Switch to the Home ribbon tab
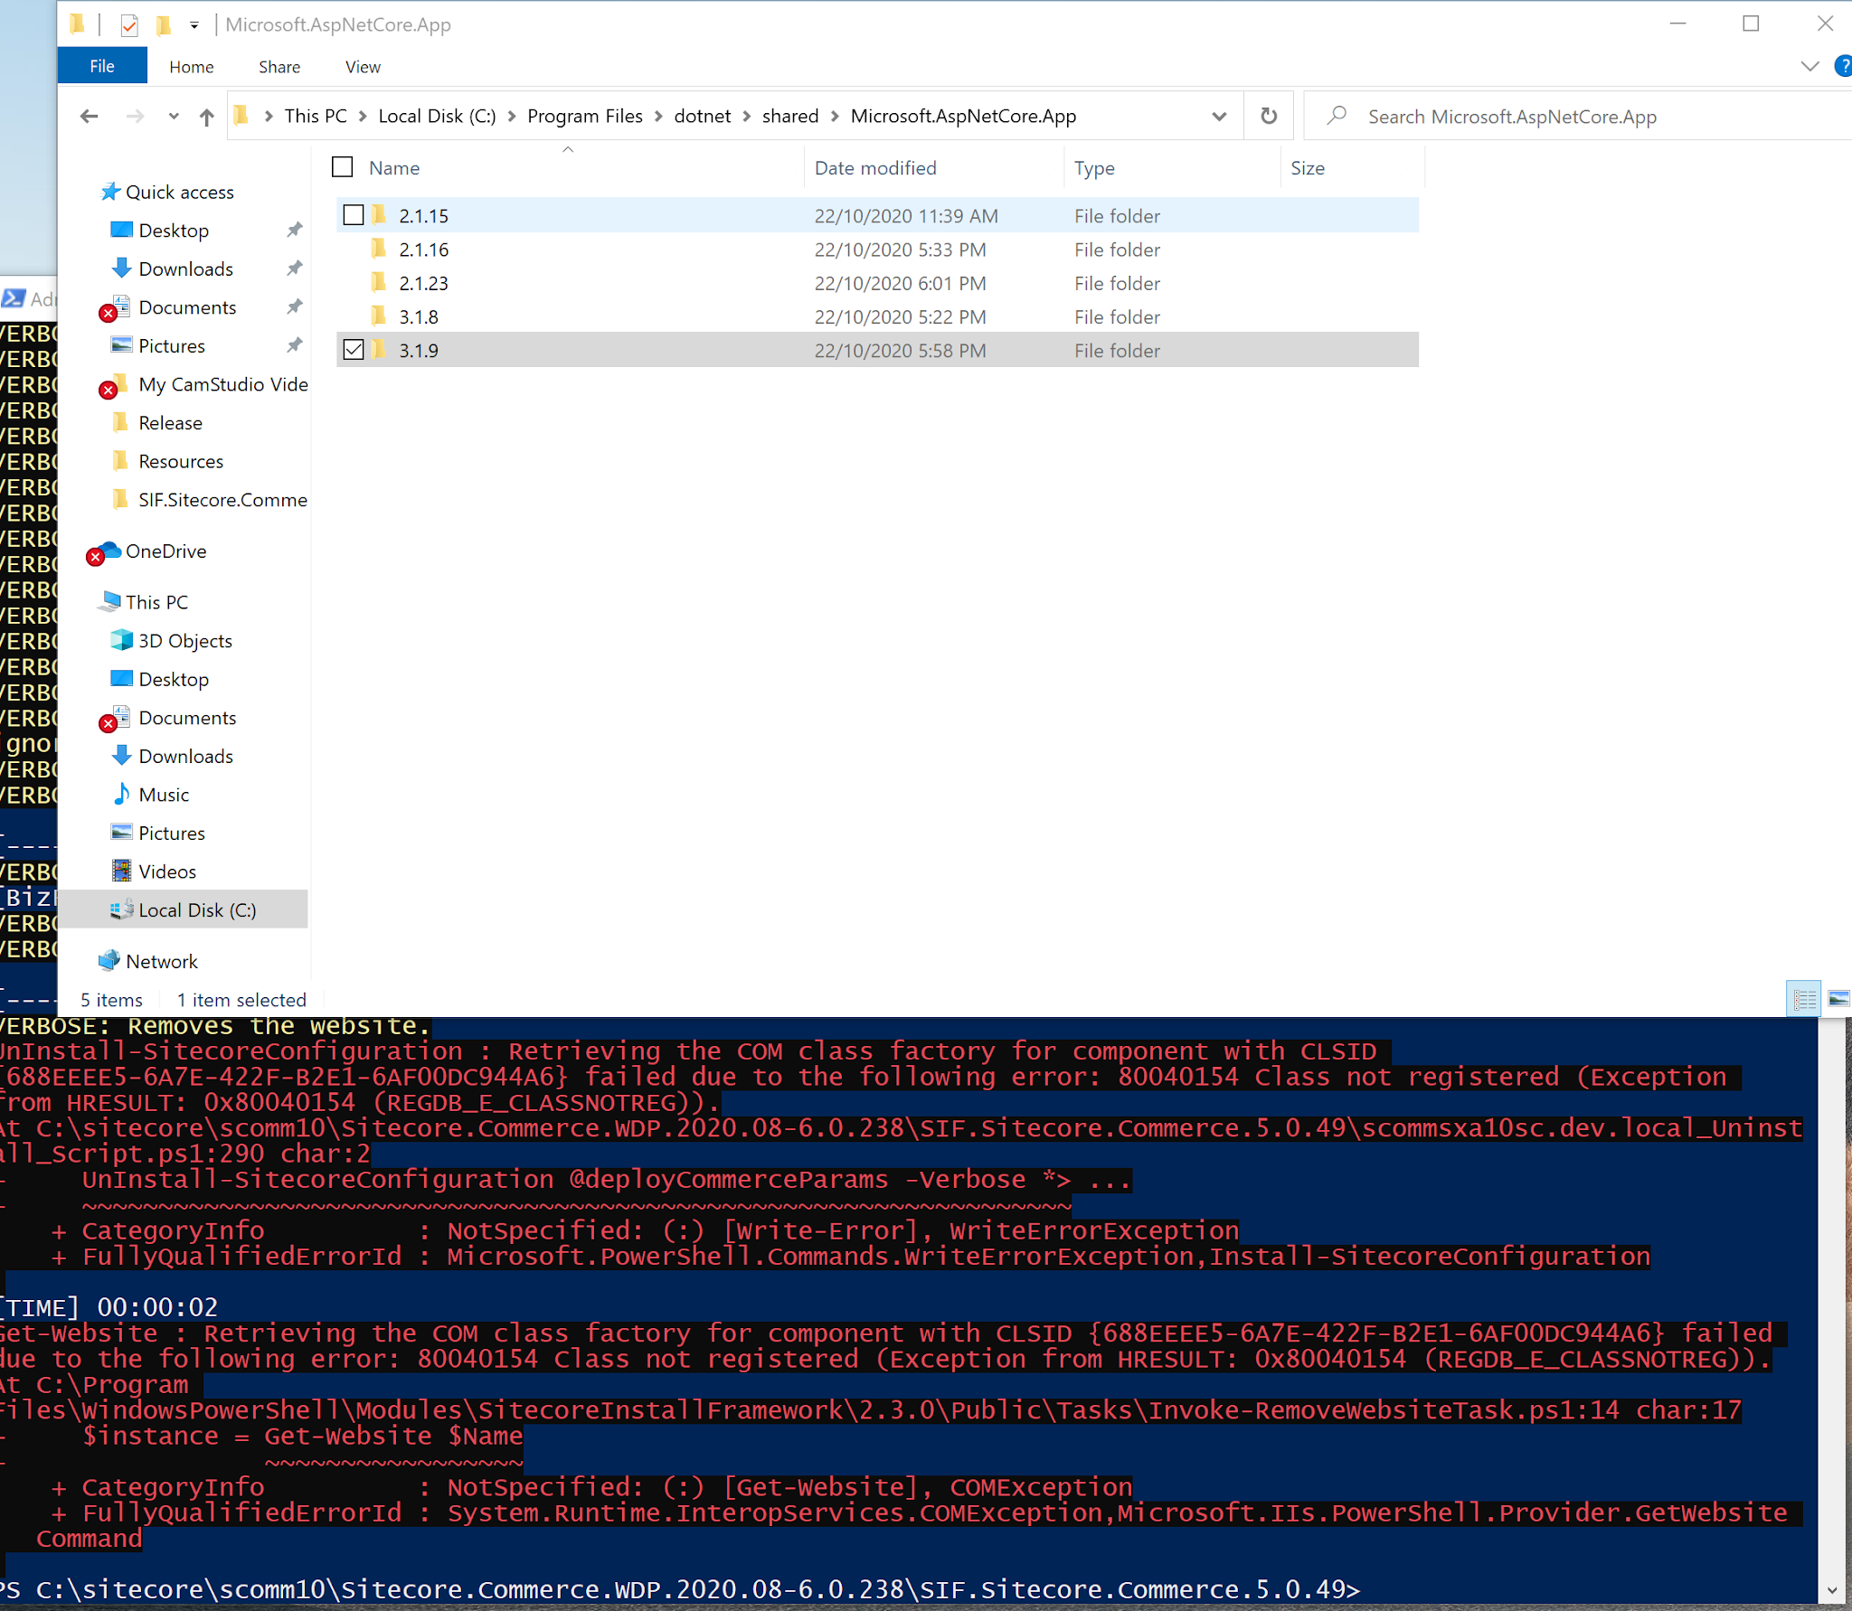The height and width of the screenshot is (1611, 1852). 191,67
